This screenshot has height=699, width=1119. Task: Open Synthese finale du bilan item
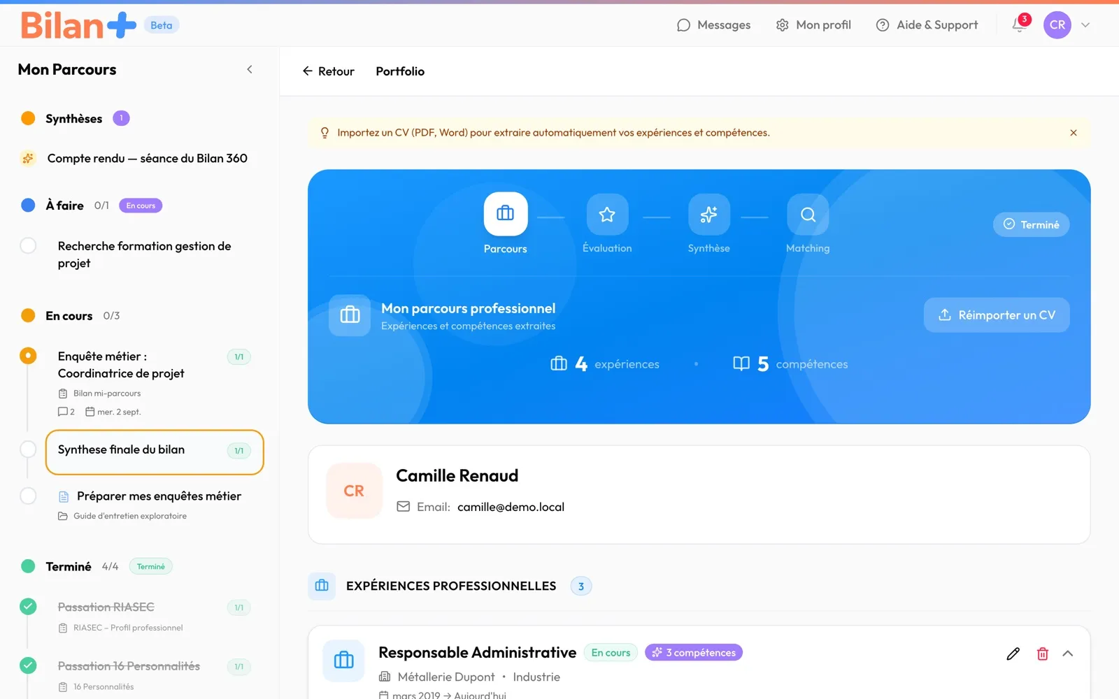tap(155, 452)
